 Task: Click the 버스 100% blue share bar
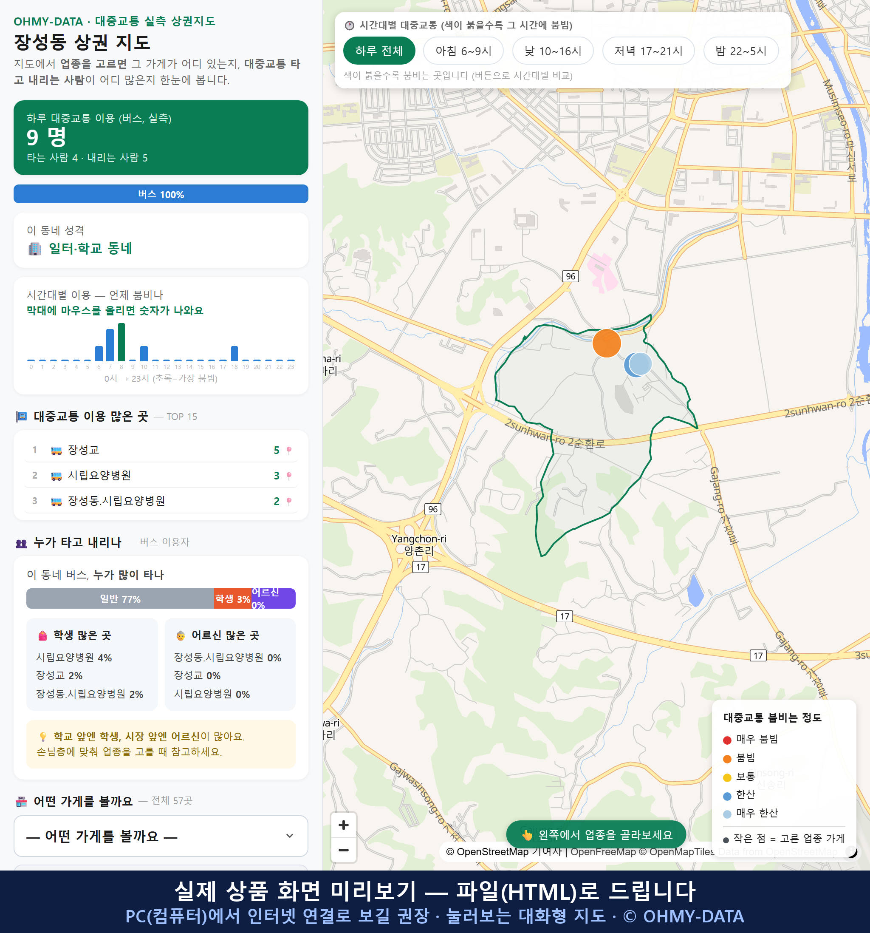(x=161, y=194)
